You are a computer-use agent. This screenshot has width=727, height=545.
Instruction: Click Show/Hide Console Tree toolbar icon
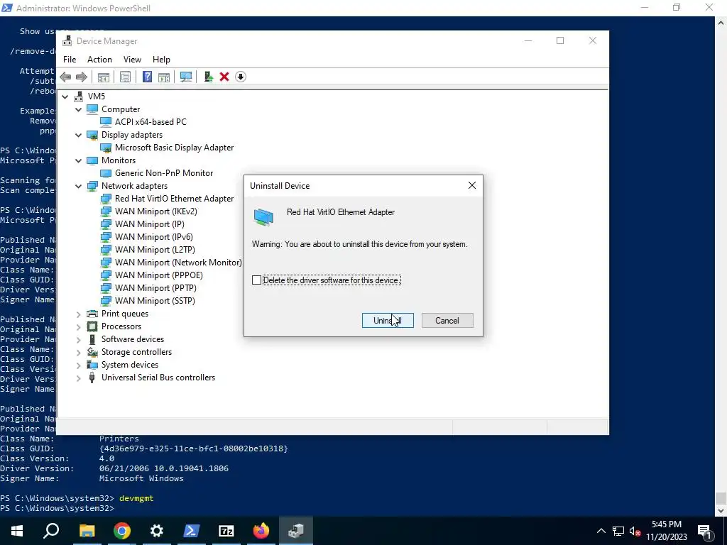(104, 77)
